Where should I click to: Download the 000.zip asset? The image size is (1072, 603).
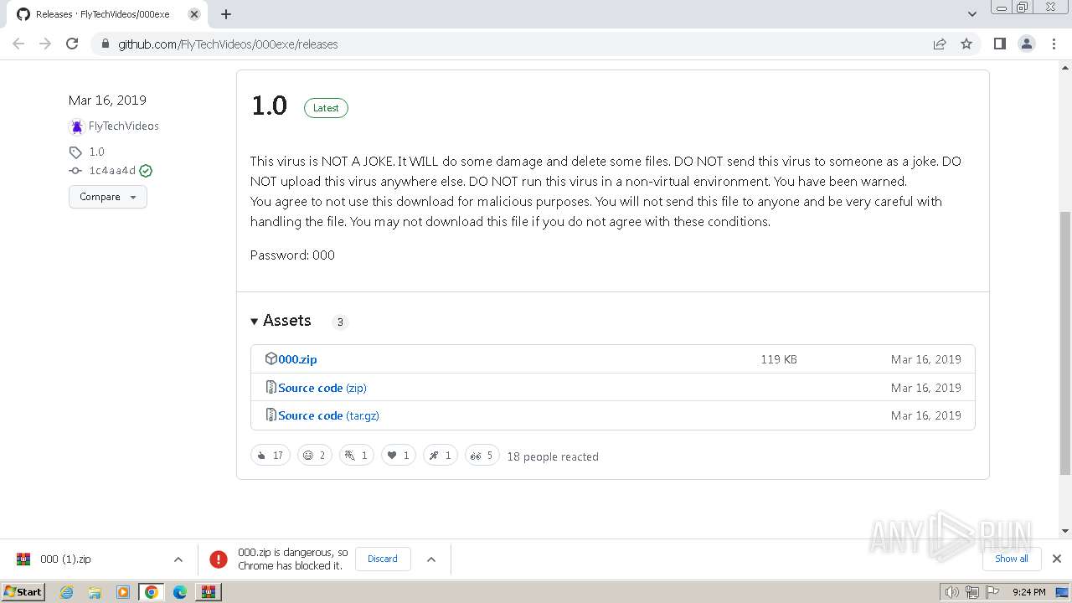297,359
